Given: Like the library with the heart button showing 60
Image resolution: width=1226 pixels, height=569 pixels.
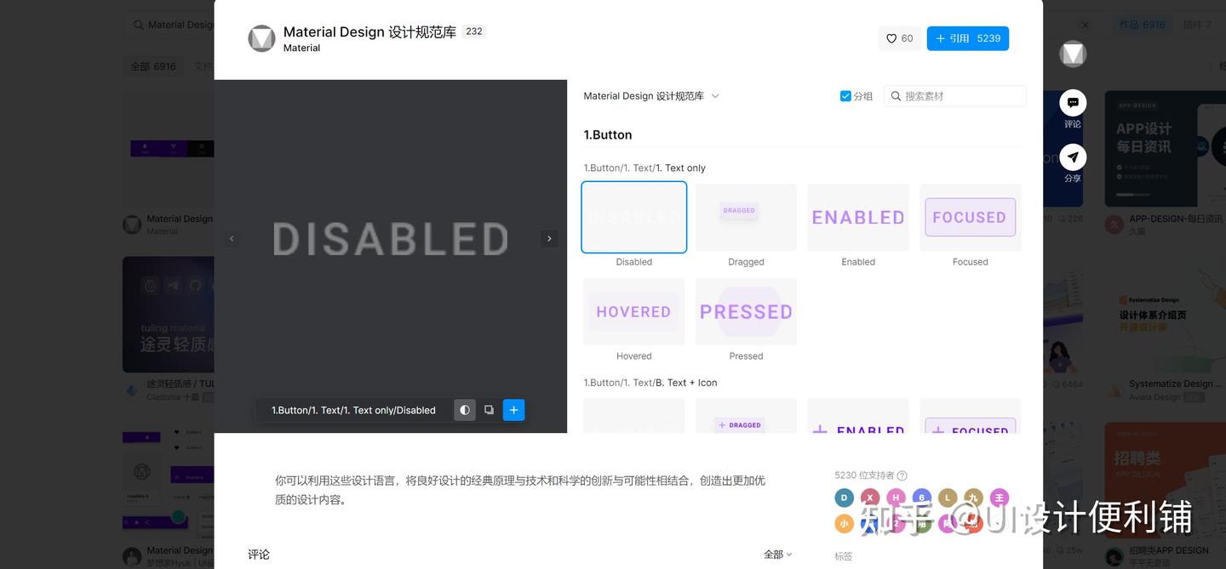Looking at the screenshot, I should [x=899, y=38].
